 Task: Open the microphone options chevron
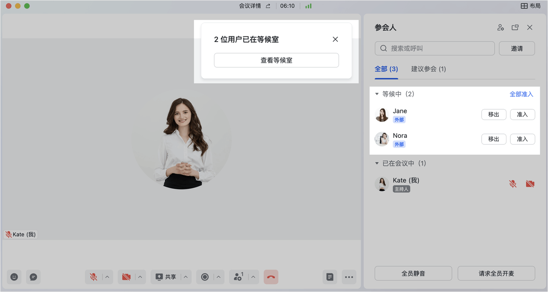pyautogui.click(x=107, y=277)
